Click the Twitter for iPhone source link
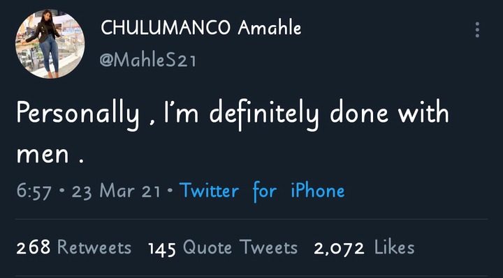The width and height of the screenshot is (503, 278). pyautogui.click(x=262, y=191)
